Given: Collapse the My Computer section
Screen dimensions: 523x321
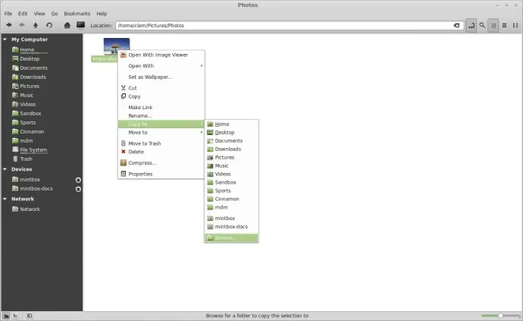Looking at the screenshot, I should pos(5,39).
